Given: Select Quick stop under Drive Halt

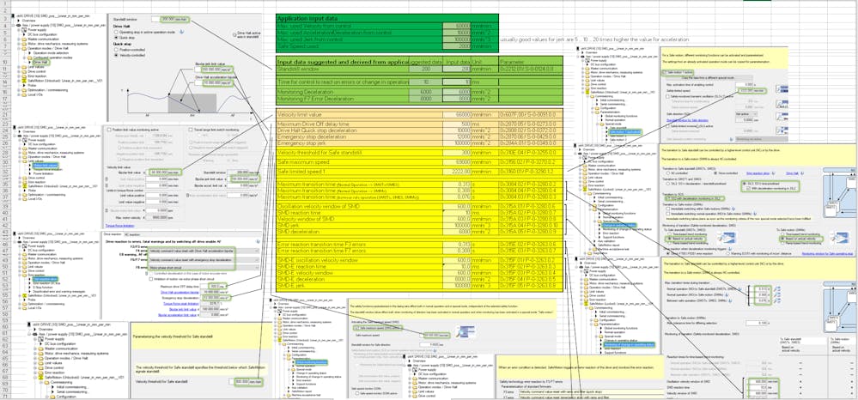Looking at the screenshot, I should (x=116, y=38).
